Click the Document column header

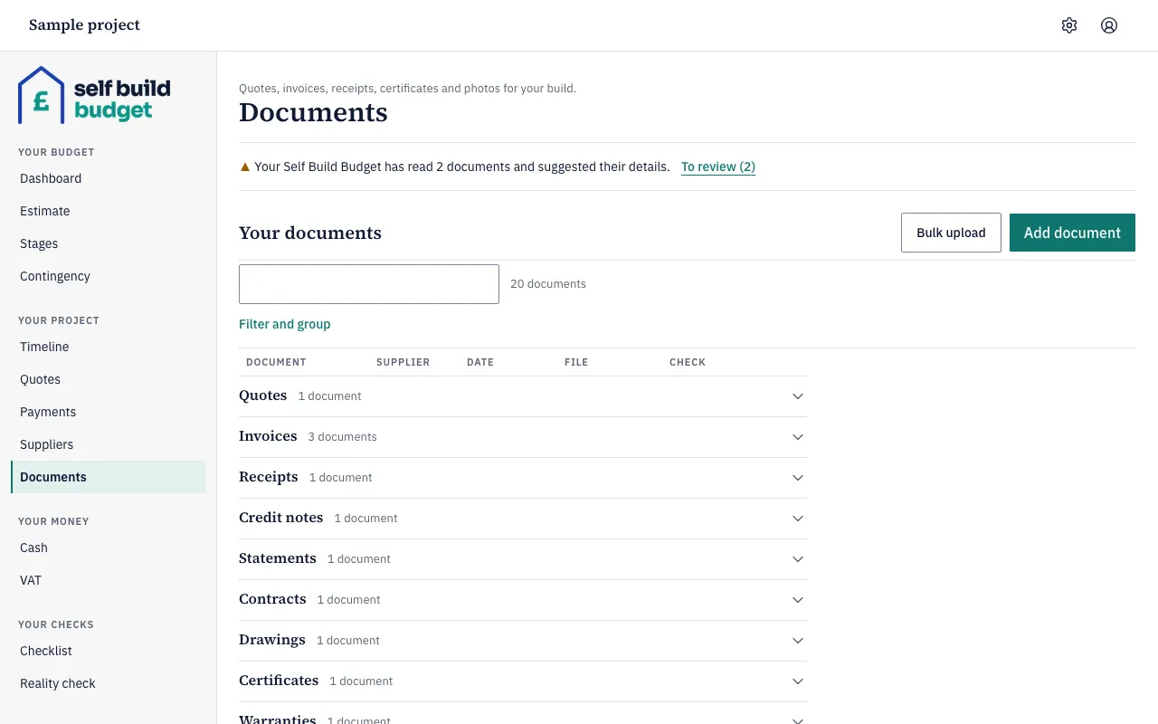pos(276,362)
